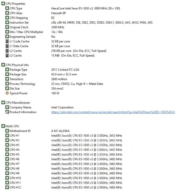The height and width of the screenshot is (192, 177).
Task: Click the Multi CPU section icon
Action: click(x=3, y=126)
